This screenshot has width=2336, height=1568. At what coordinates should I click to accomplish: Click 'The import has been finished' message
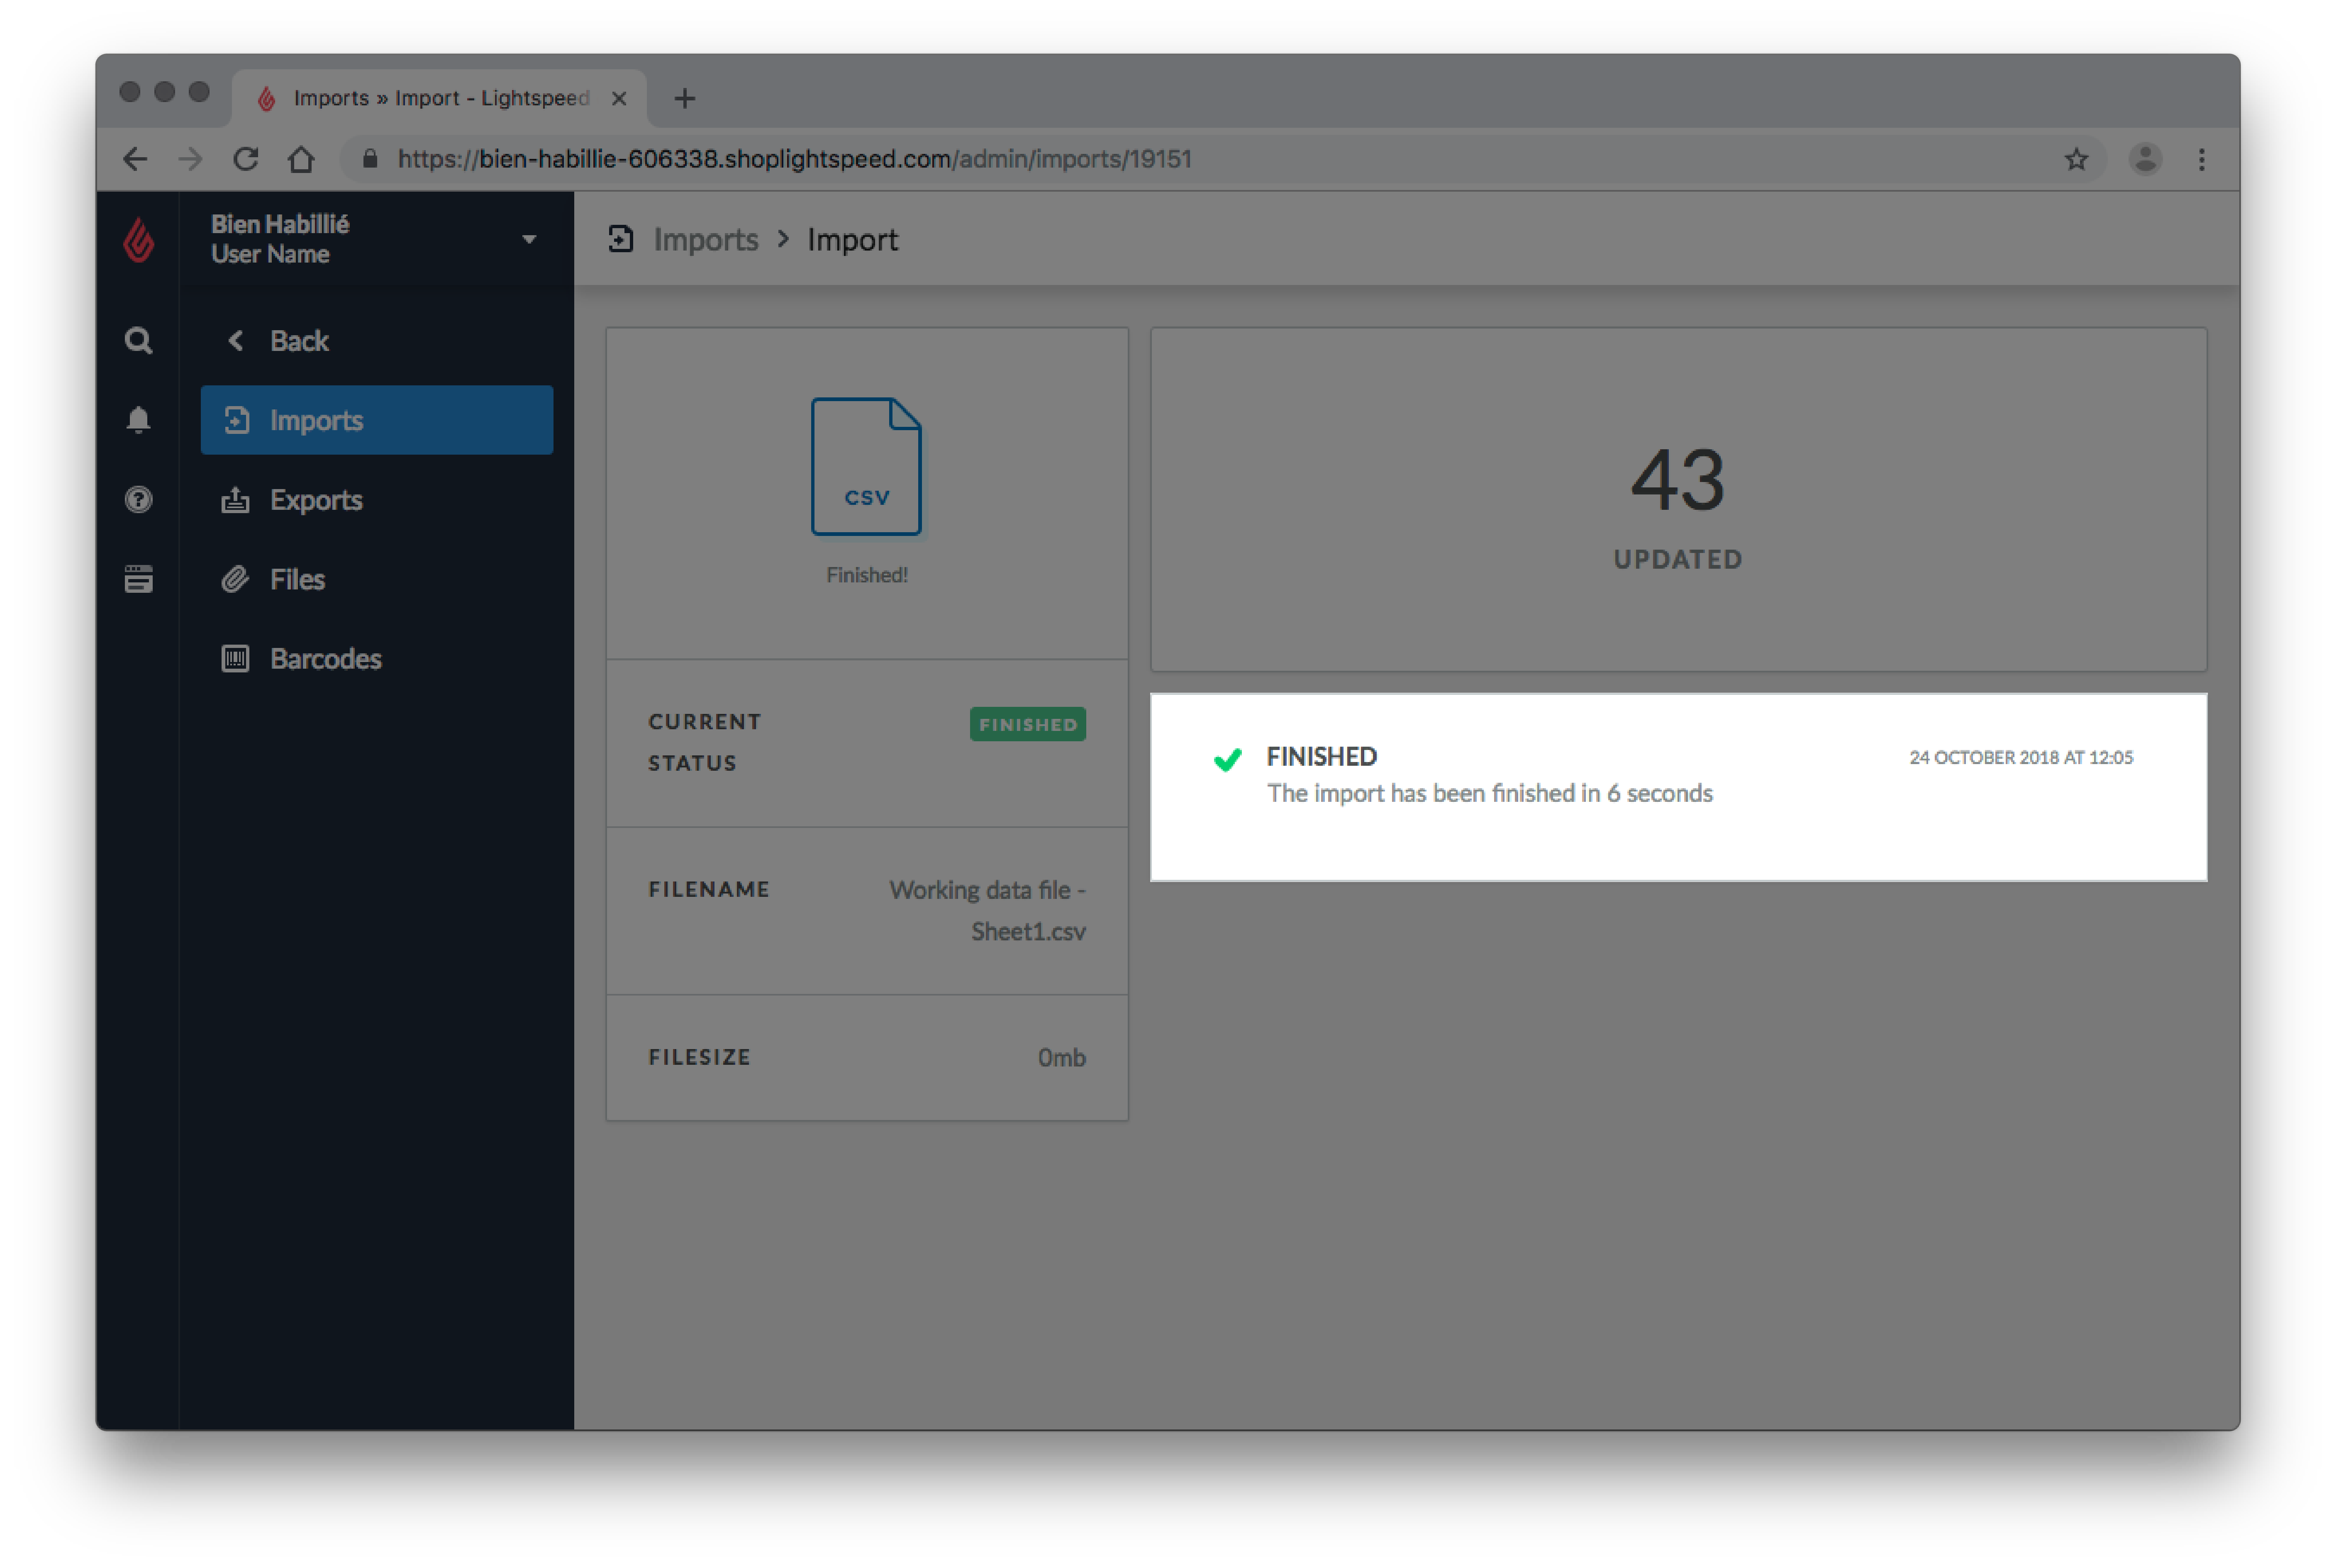point(1489,793)
